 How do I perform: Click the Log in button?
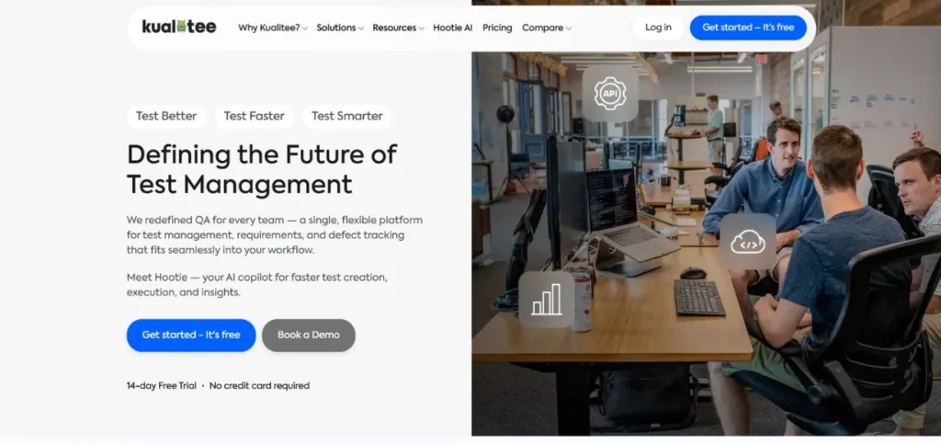[658, 28]
